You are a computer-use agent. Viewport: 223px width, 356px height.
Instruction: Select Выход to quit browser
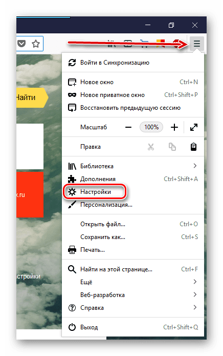[x=133, y=327]
